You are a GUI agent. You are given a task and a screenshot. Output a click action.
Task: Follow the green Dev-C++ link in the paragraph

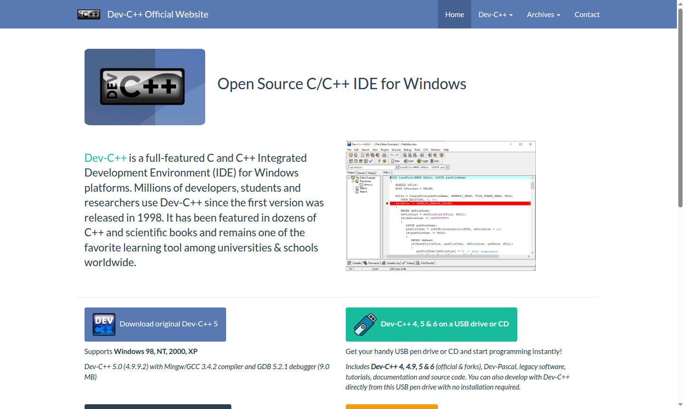(105, 158)
